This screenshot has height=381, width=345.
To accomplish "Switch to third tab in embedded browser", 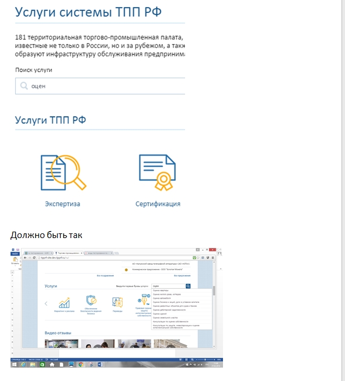I will [x=99, y=253].
